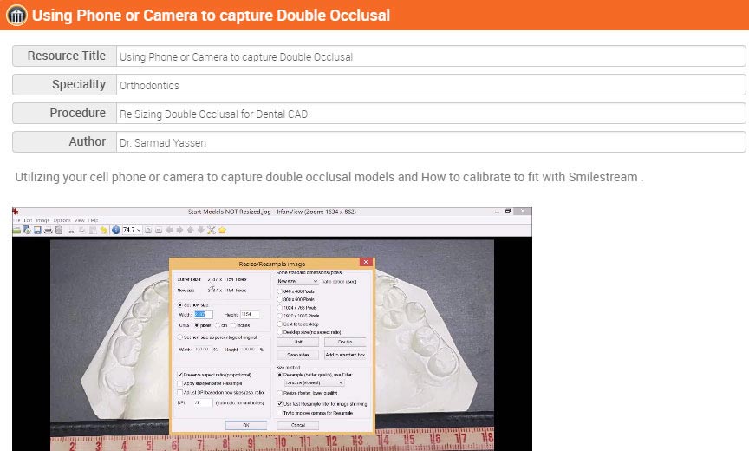Open the Image menu in IrfanView

tap(43, 220)
